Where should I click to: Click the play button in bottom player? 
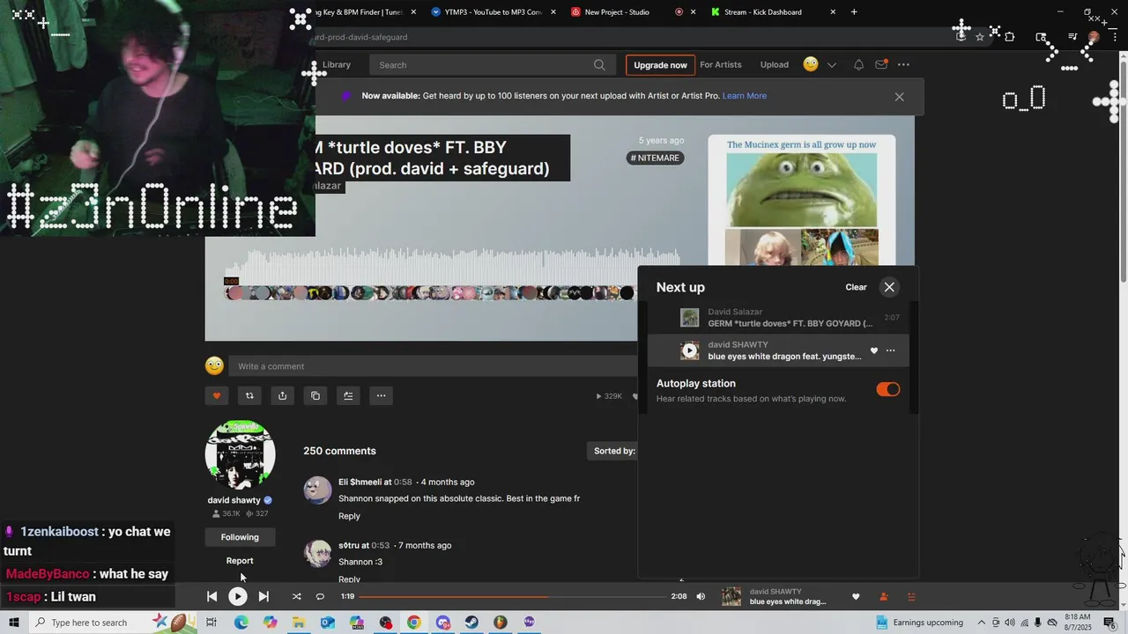tap(238, 596)
